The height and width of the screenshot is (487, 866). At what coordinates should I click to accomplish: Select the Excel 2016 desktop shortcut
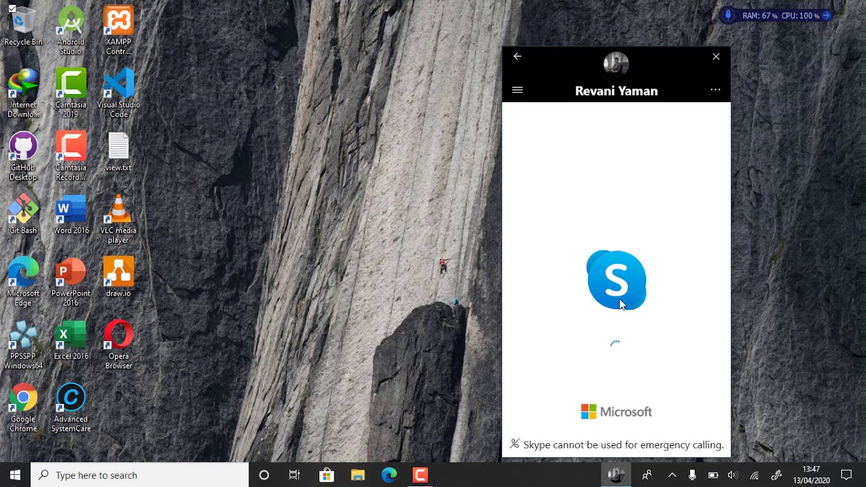71,341
